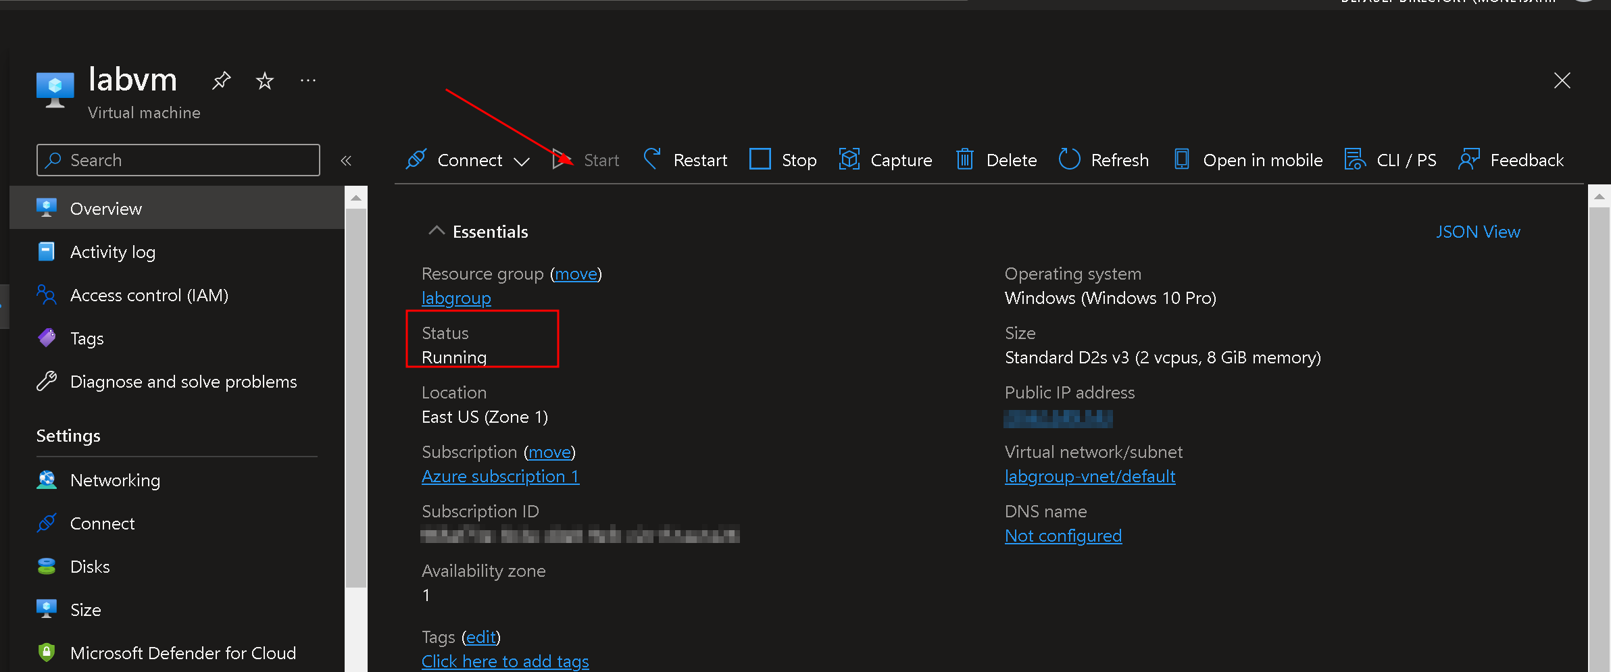Image resolution: width=1611 pixels, height=672 pixels.
Task: Click the Defender shield icon
Action: click(47, 652)
